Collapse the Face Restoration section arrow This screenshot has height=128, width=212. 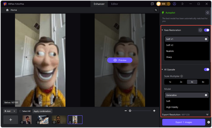(x=162, y=30)
